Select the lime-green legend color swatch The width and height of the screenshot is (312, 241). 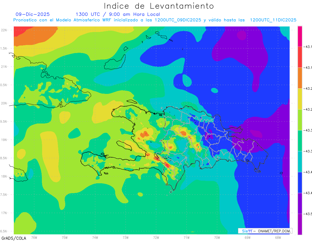[300, 120]
